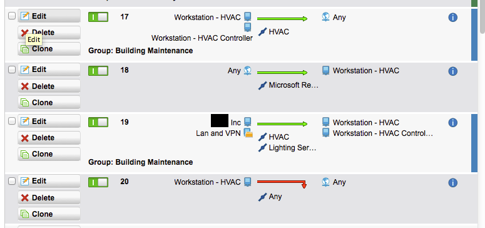485x228 pixels.
Task: Click Microsoft Re… service plug icon
Action: click(x=262, y=85)
